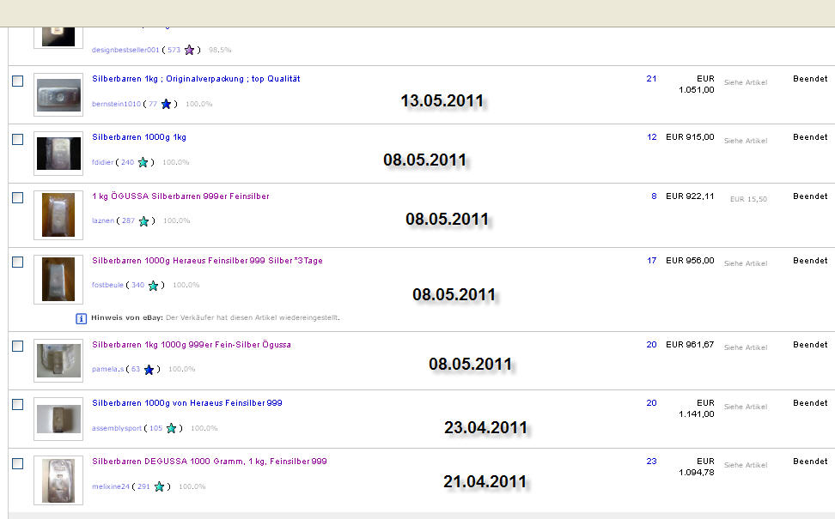The width and height of the screenshot is (835, 519).
Task: Show the 20 bids on von Heraeus listing
Action: coord(651,403)
